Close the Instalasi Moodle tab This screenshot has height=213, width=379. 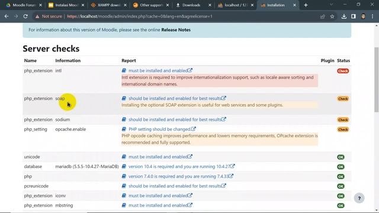click(83, 5)
